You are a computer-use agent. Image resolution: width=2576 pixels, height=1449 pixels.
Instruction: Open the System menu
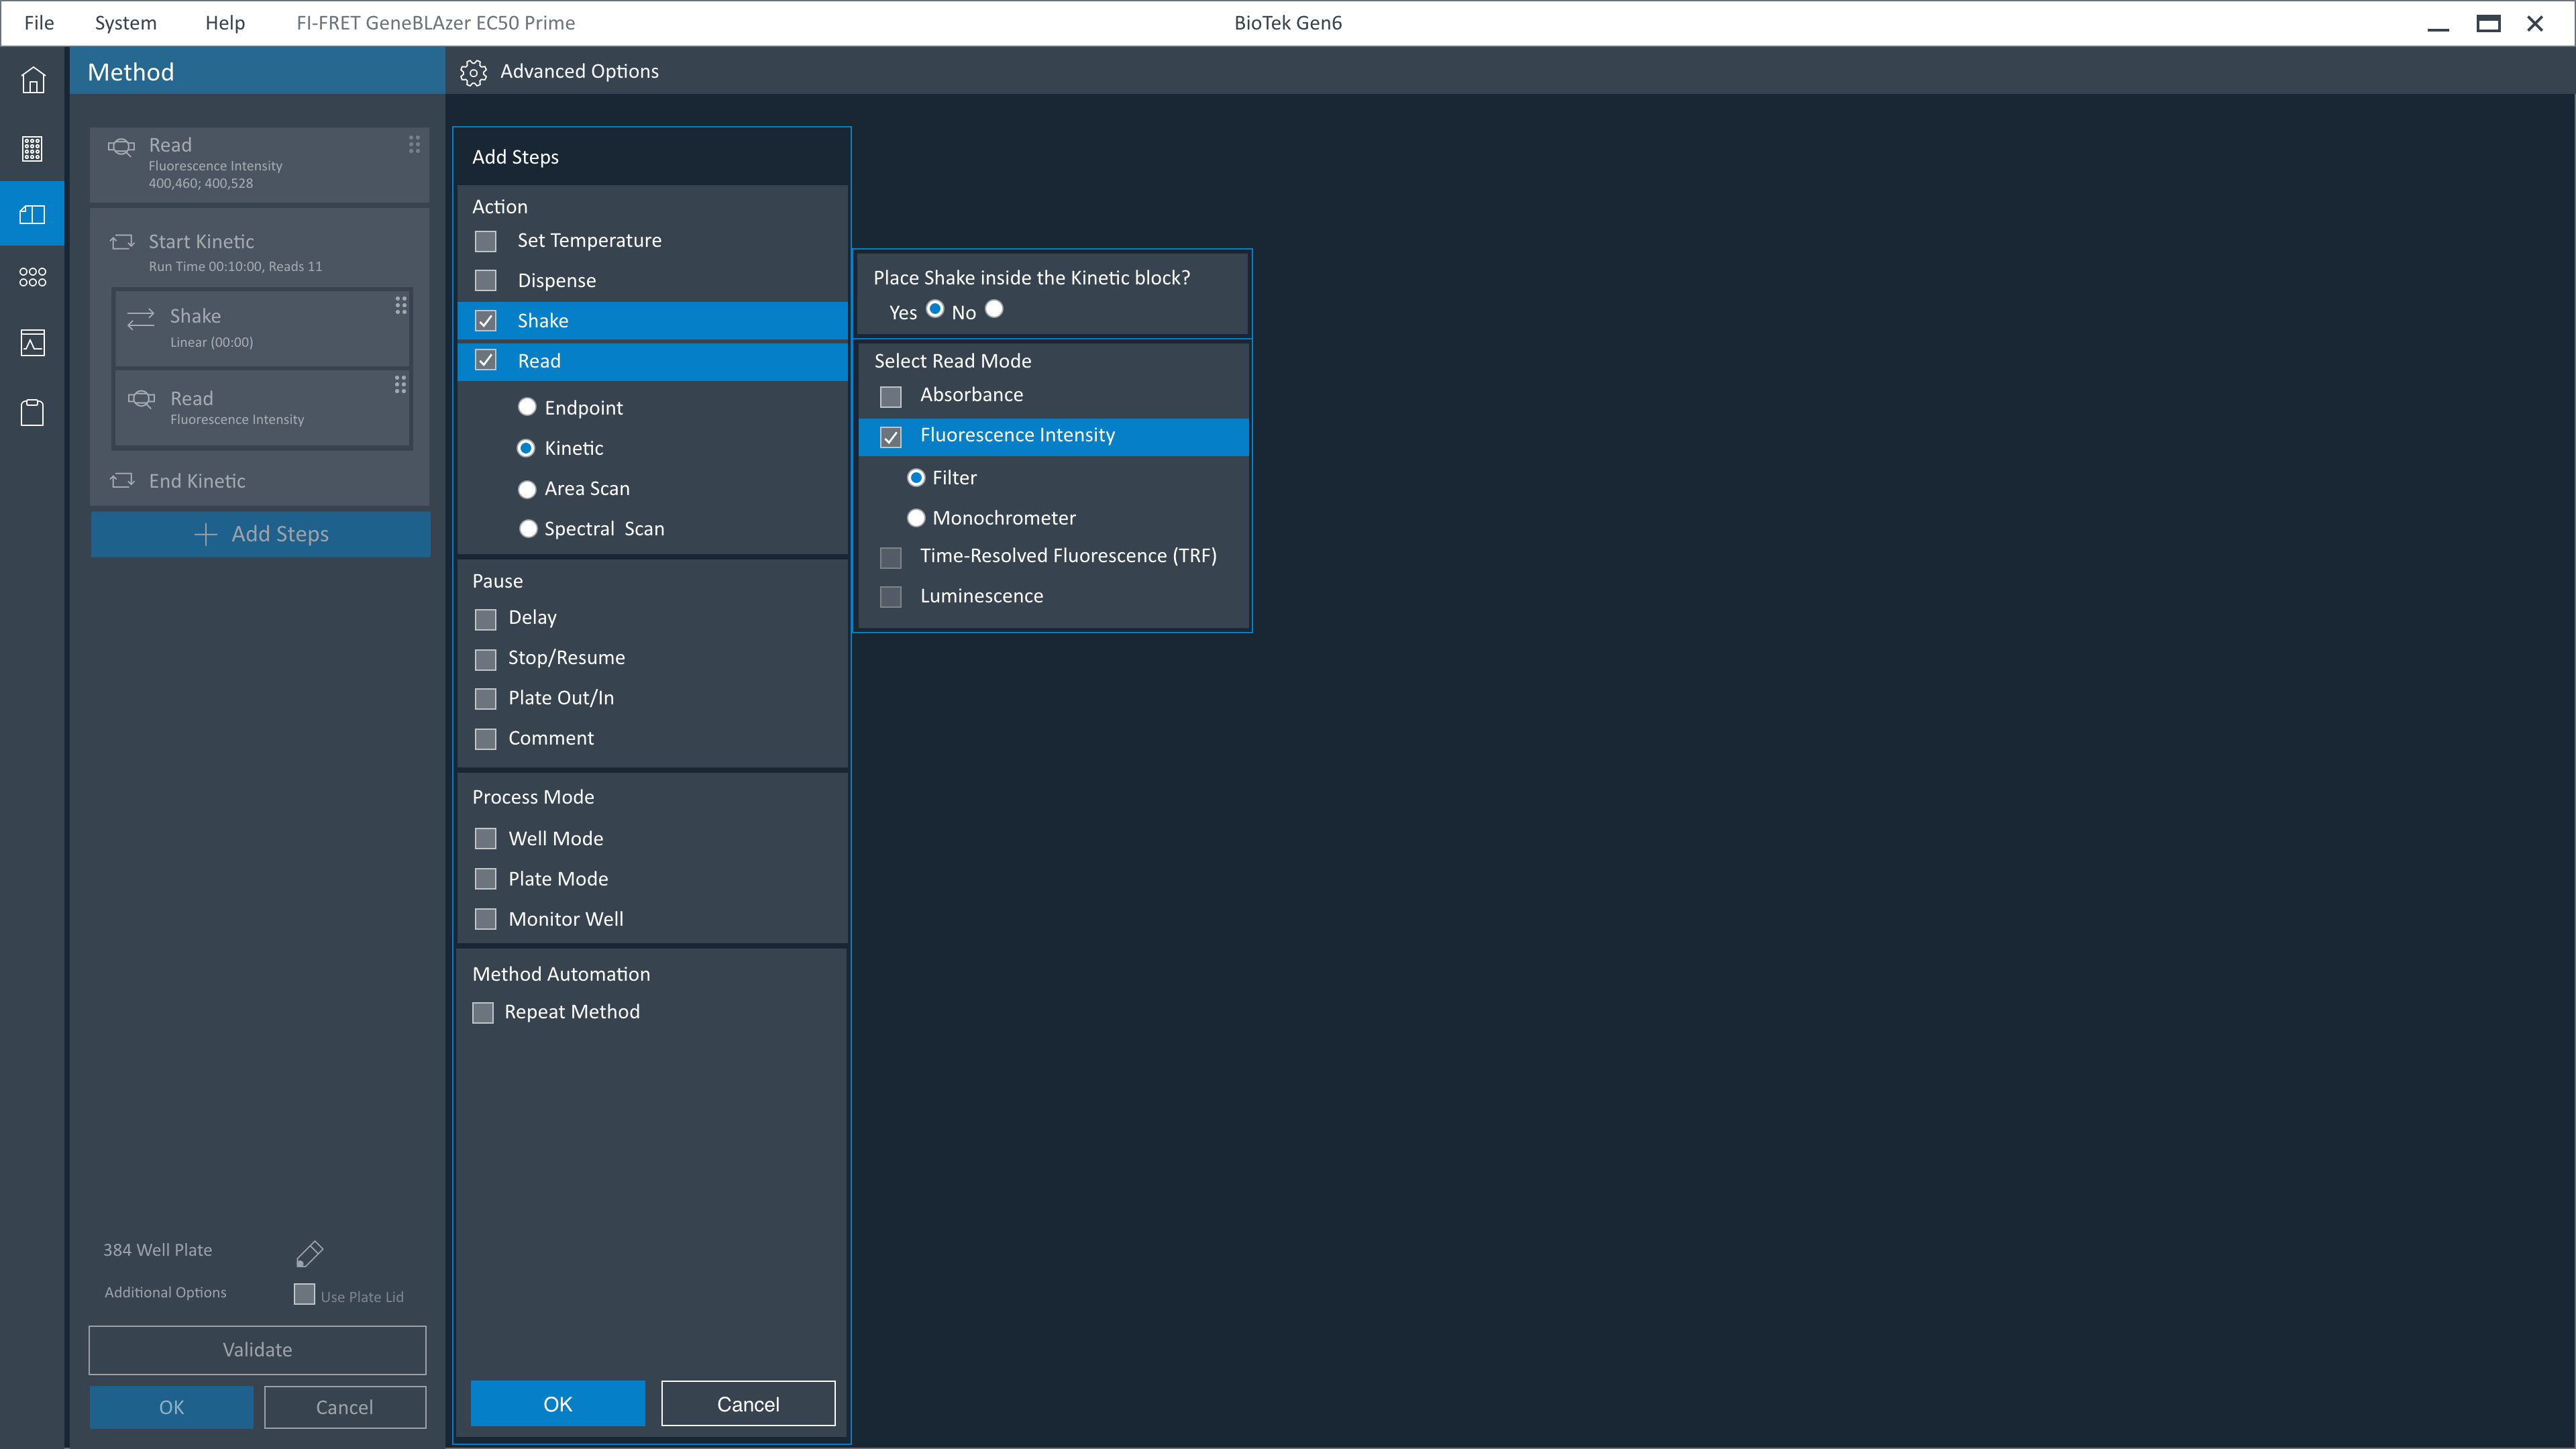(x=125, y=23)
